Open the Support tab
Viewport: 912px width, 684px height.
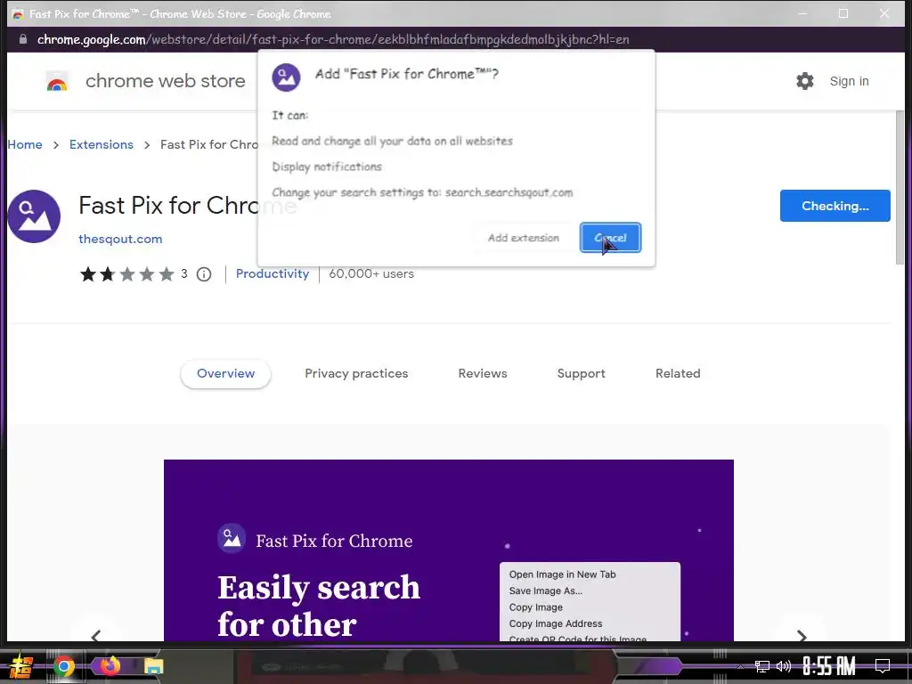tap(581, 373)
